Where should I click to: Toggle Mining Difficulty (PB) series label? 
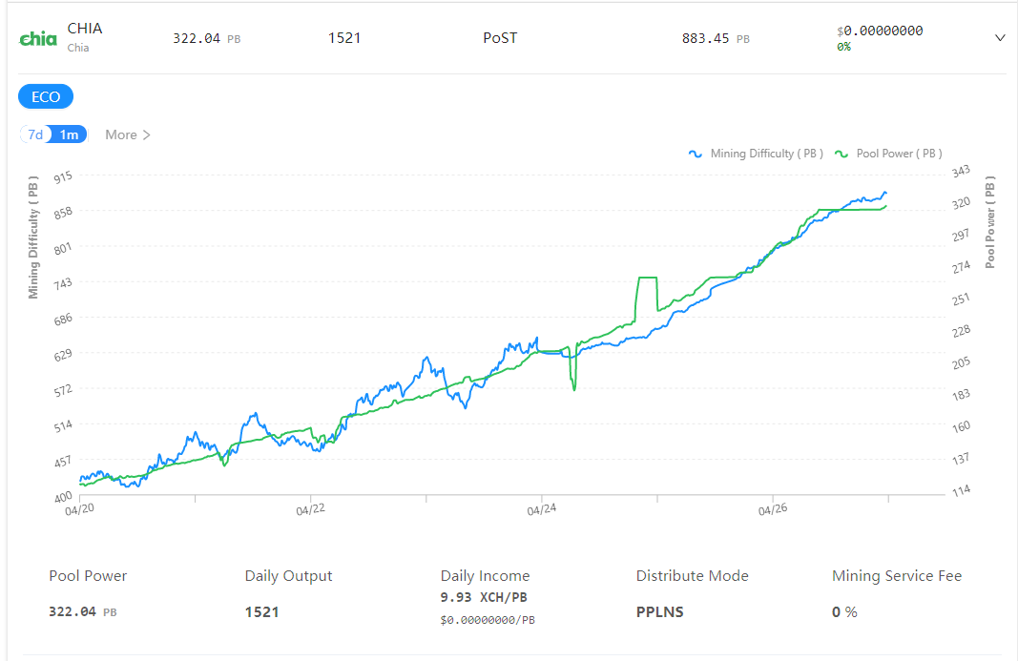coord(766,154)
